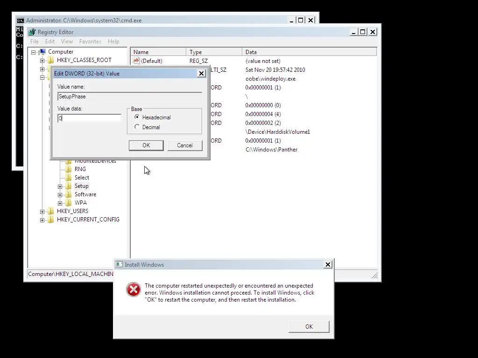Select the HKEY_CURRENT_CONFIG label

88,220
